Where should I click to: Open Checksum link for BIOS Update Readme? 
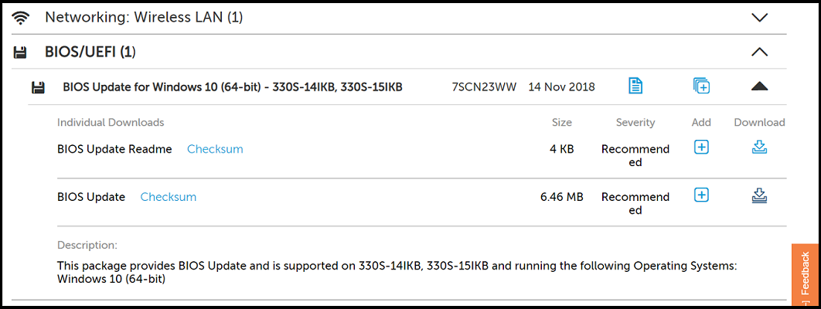215,149
